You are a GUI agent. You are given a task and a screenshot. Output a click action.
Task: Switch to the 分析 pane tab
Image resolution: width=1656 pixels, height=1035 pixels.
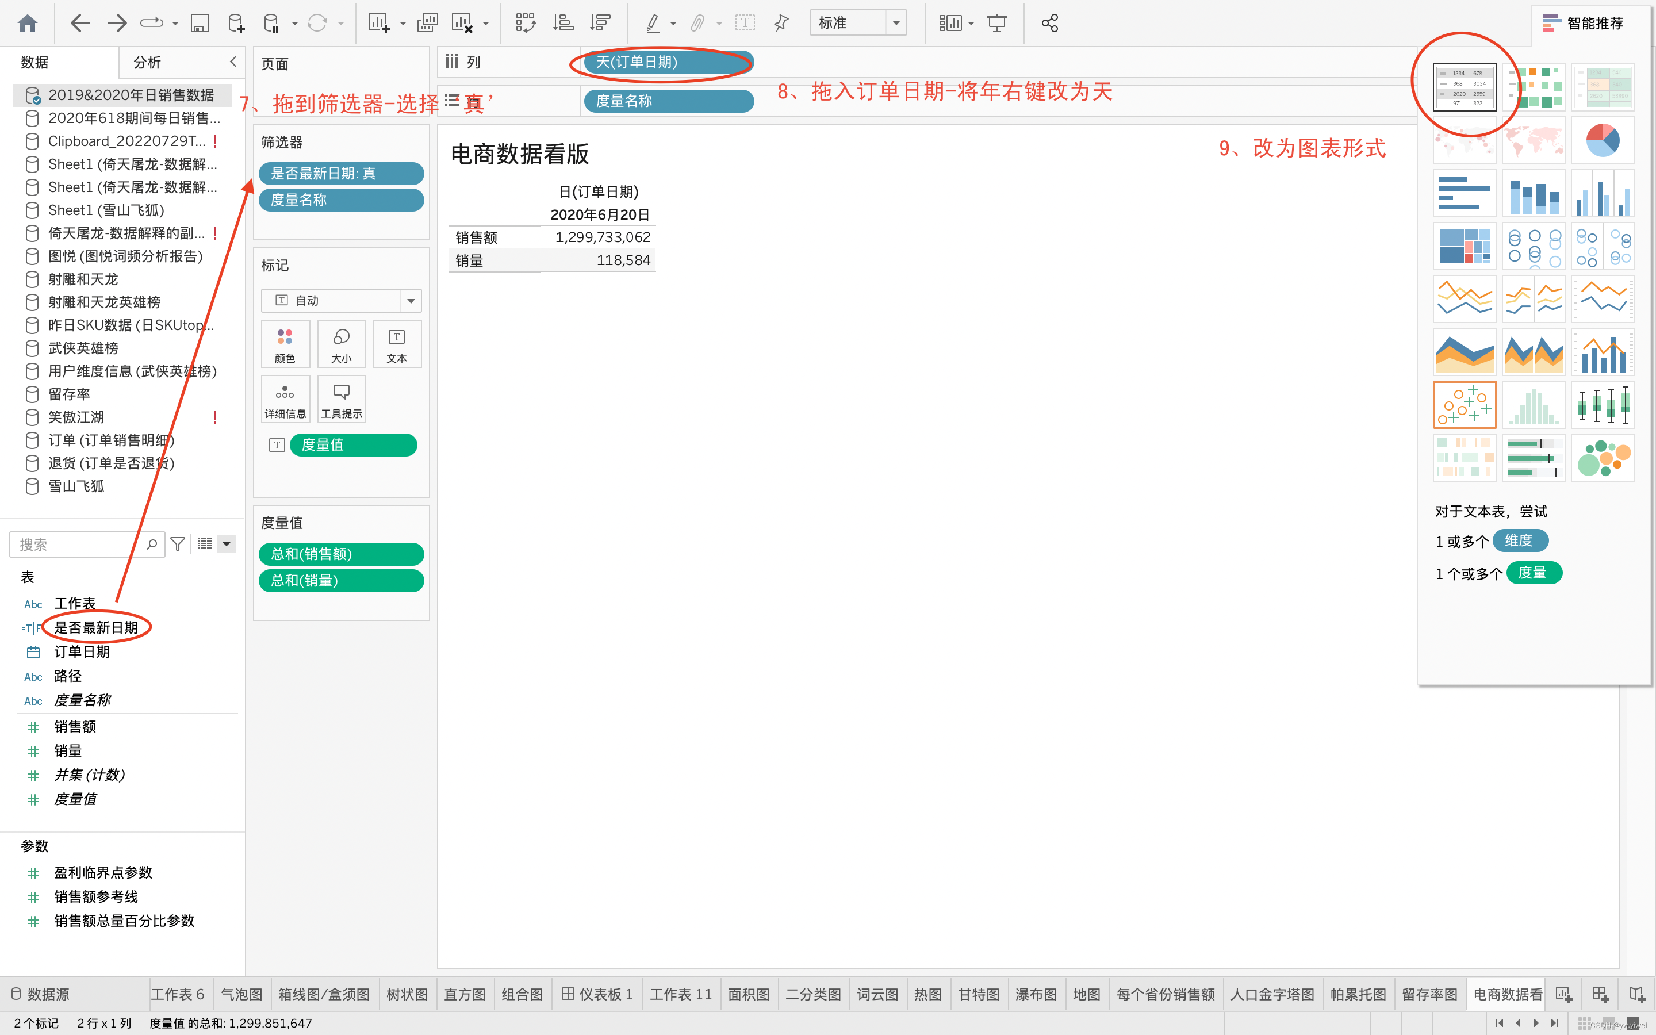click(147, 62)
